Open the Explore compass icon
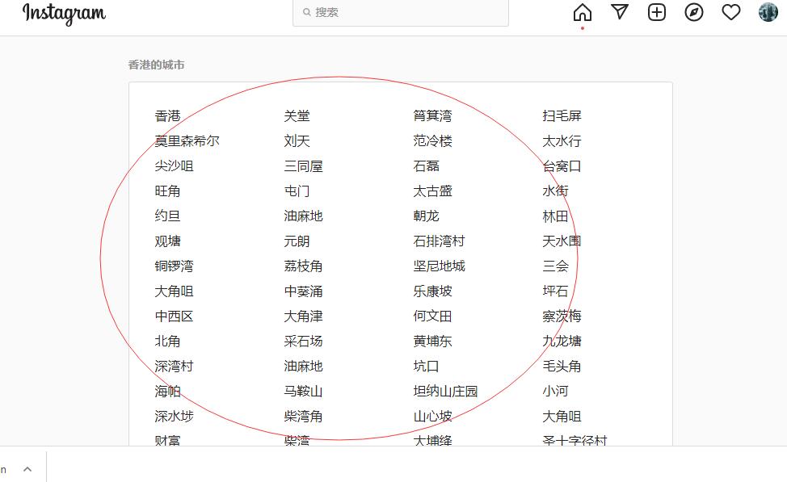The image size is (787, 482). pos(693,12)
